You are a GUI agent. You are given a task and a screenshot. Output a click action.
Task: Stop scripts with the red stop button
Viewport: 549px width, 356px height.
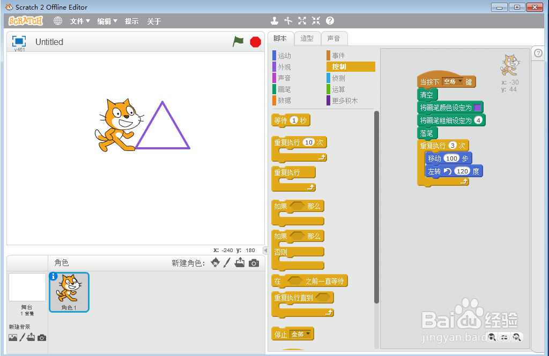pyautogui.click(x=255, y=41)
